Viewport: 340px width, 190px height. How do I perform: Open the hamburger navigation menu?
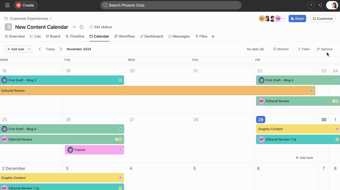[7, 5]
